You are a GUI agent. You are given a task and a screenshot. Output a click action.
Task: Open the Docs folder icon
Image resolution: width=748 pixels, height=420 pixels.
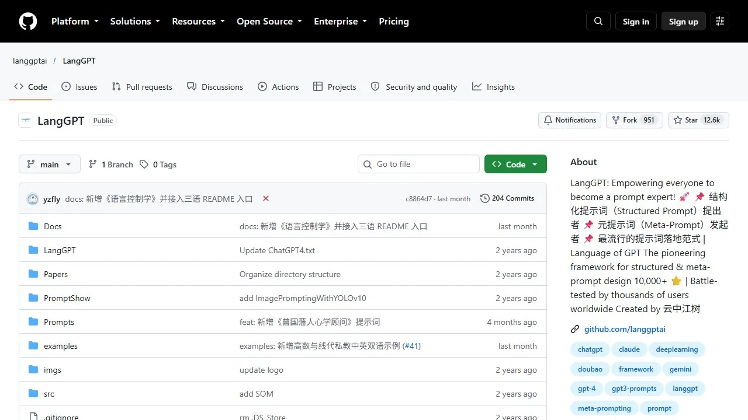tap(33, 226)
